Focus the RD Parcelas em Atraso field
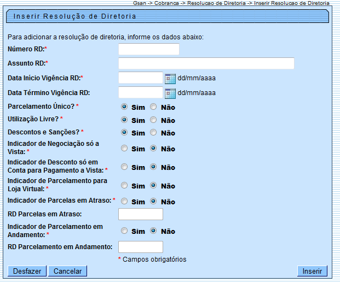Image resolution: width=340 pixels, height=283 pixels. (x=140, y=214)
